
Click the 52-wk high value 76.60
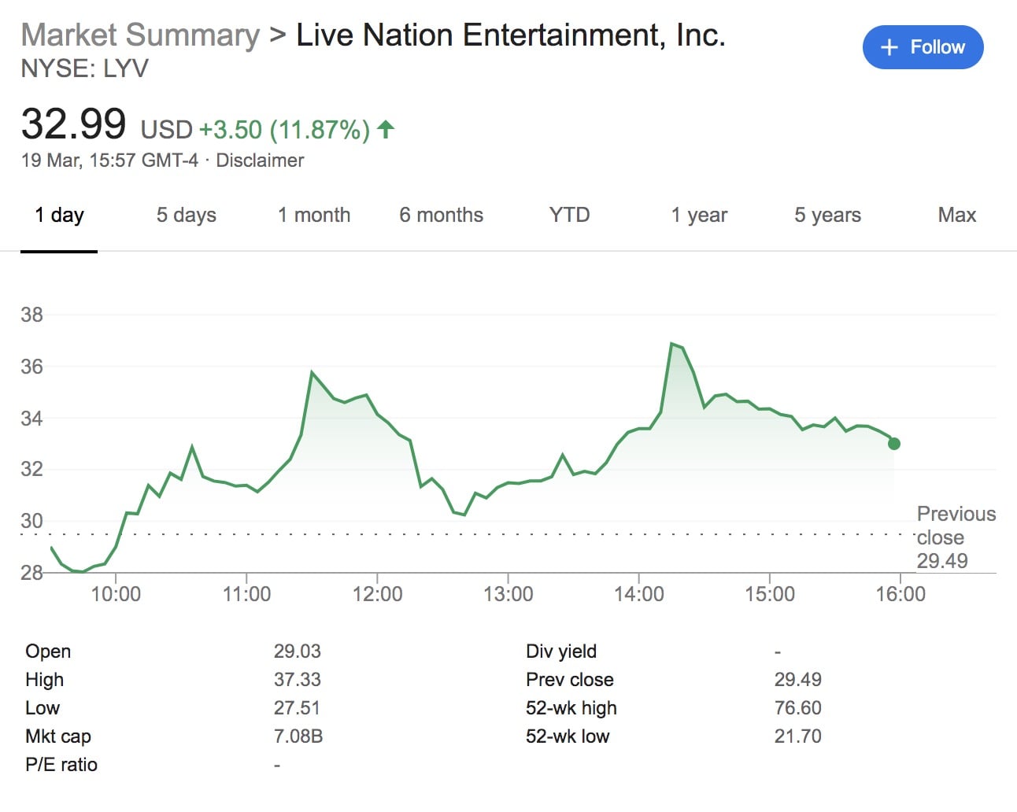click(x=797, y=708)
